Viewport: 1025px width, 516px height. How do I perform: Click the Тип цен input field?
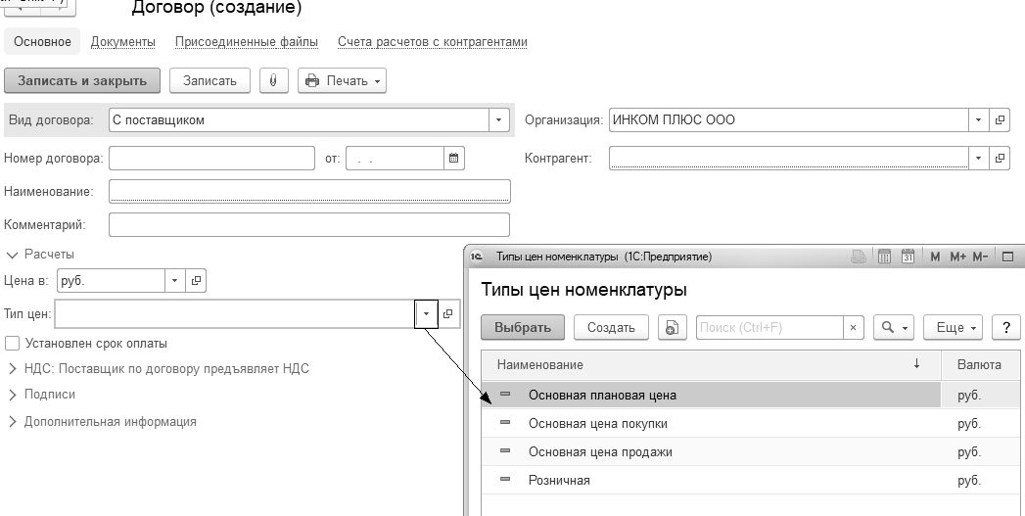click(235, 314)
